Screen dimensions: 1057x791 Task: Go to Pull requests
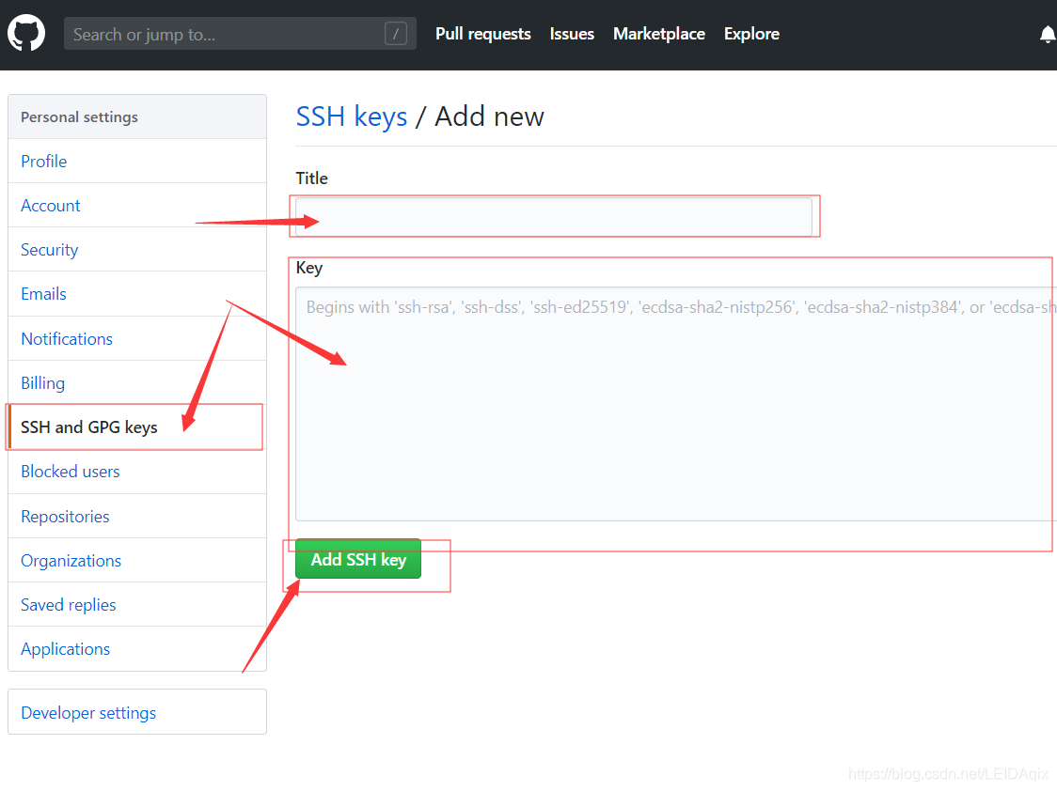(x=482, y=34)
